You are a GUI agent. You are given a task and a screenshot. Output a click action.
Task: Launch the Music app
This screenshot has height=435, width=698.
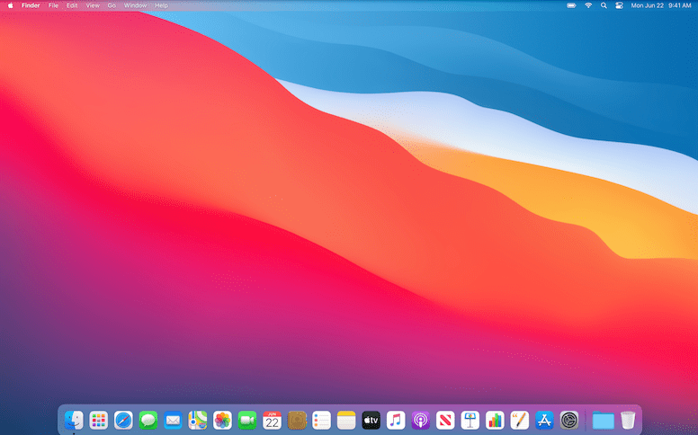point(396,420)
